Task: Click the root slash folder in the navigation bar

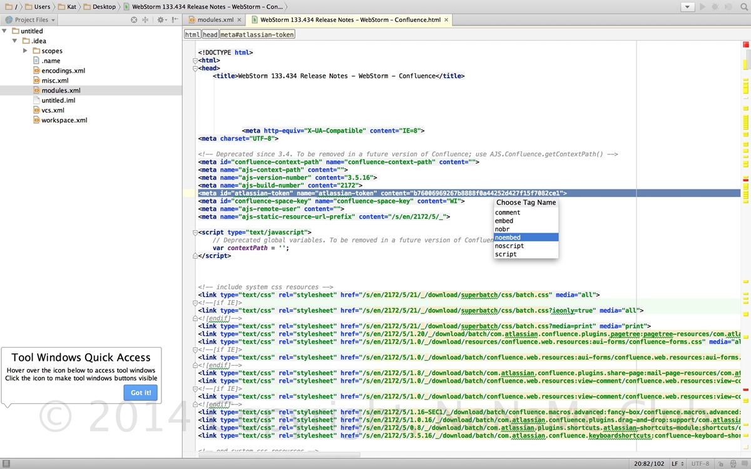Action: (x=11, y=7)
